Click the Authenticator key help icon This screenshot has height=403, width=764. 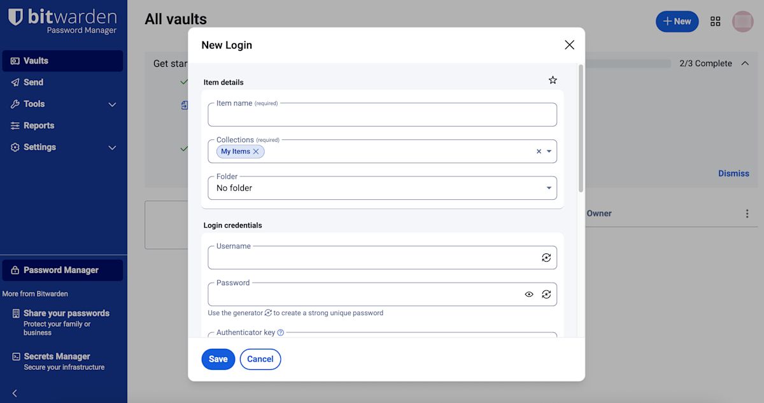281,332
